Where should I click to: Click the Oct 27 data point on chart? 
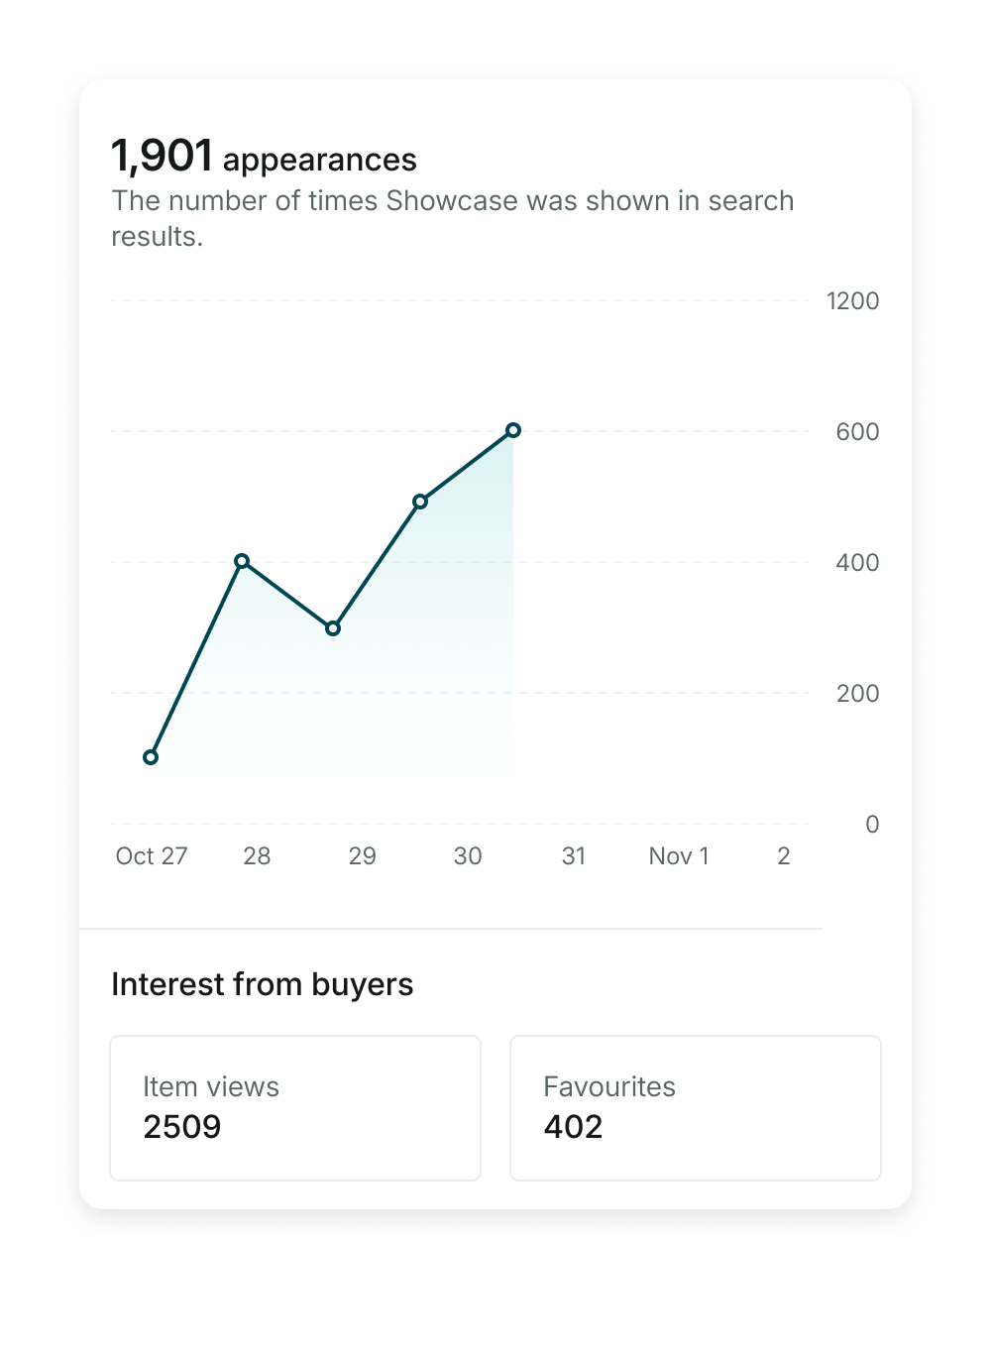pos(151,757)
